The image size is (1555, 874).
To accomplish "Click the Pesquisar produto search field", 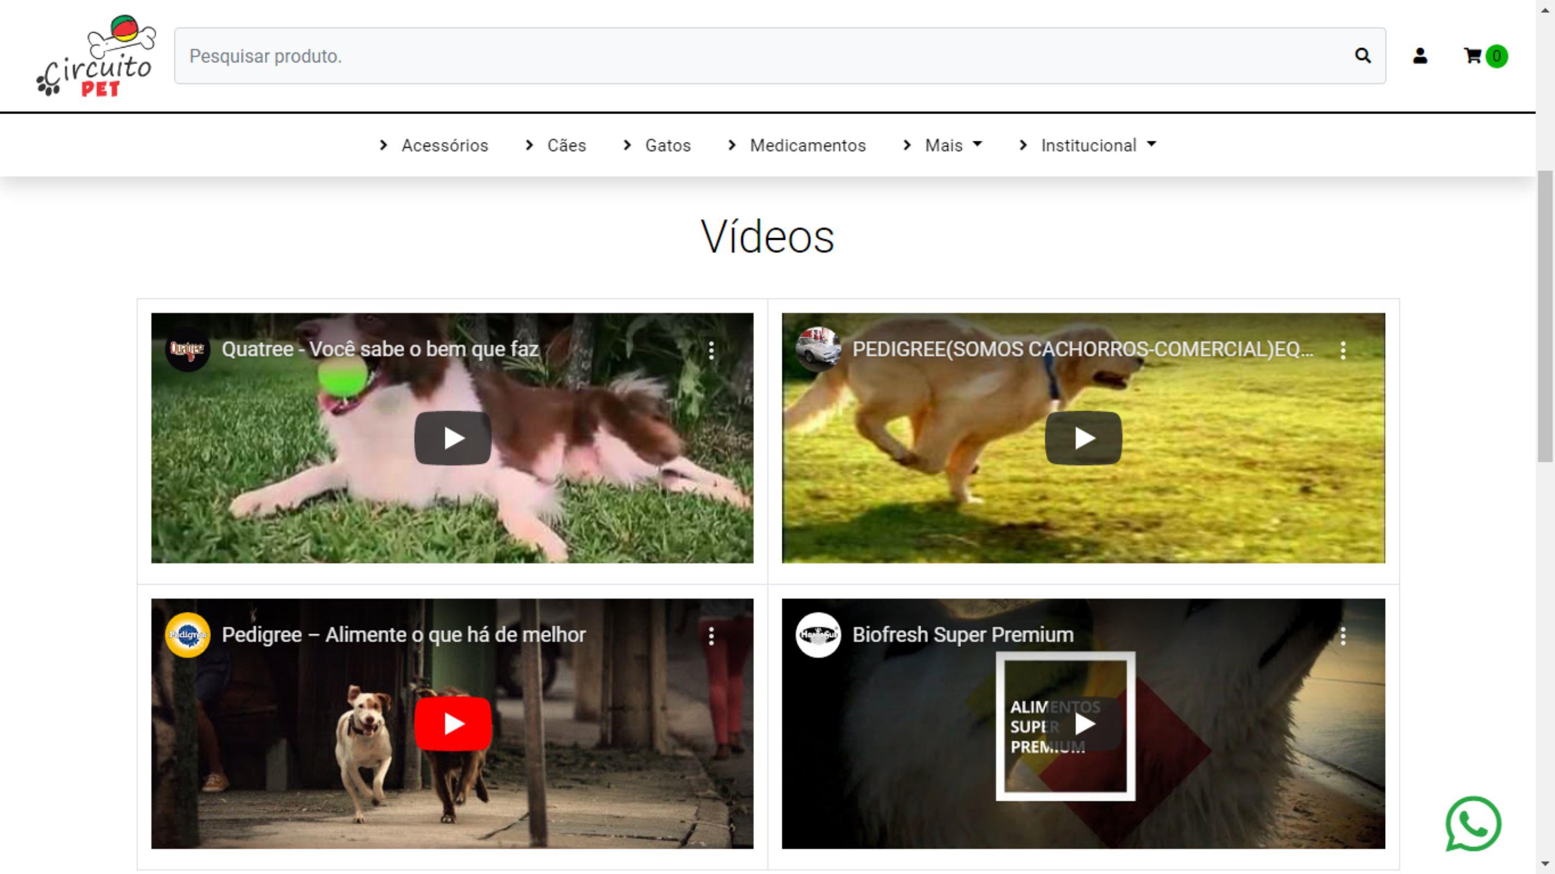I will (x=780, y=56).
